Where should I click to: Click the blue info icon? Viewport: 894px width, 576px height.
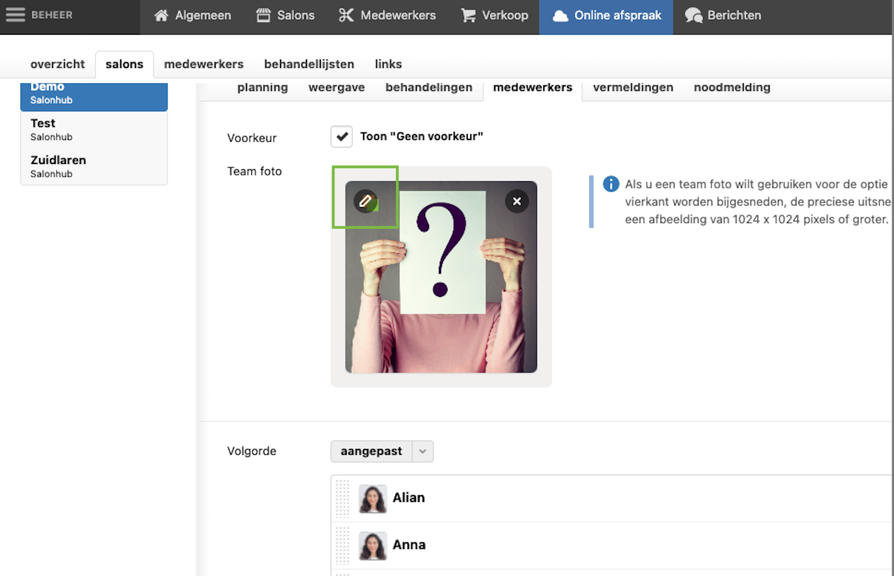pos(610,184)
